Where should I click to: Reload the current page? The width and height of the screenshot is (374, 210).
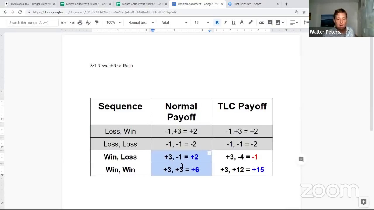(x=20, y=12)
